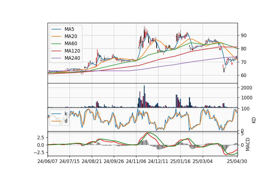This screenshot has width=264, height=190.
Task: Click the KD axis title
Action: 254,120
